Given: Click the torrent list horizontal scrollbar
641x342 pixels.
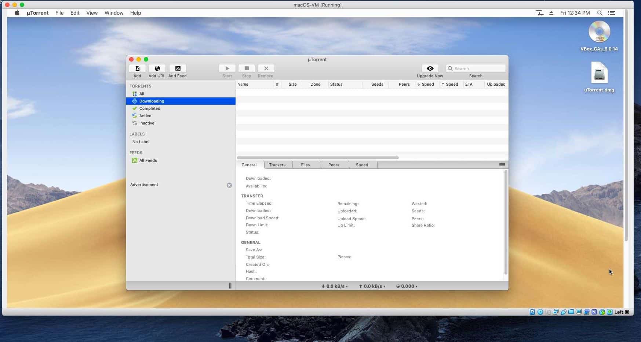Looking at the screenshot, I should (318, 158).
